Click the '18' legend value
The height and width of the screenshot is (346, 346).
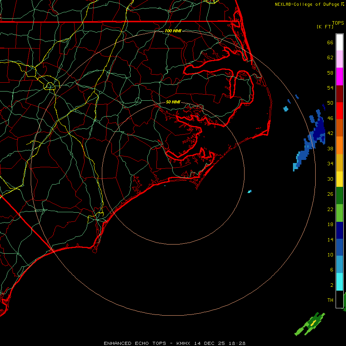pos(330,225)
